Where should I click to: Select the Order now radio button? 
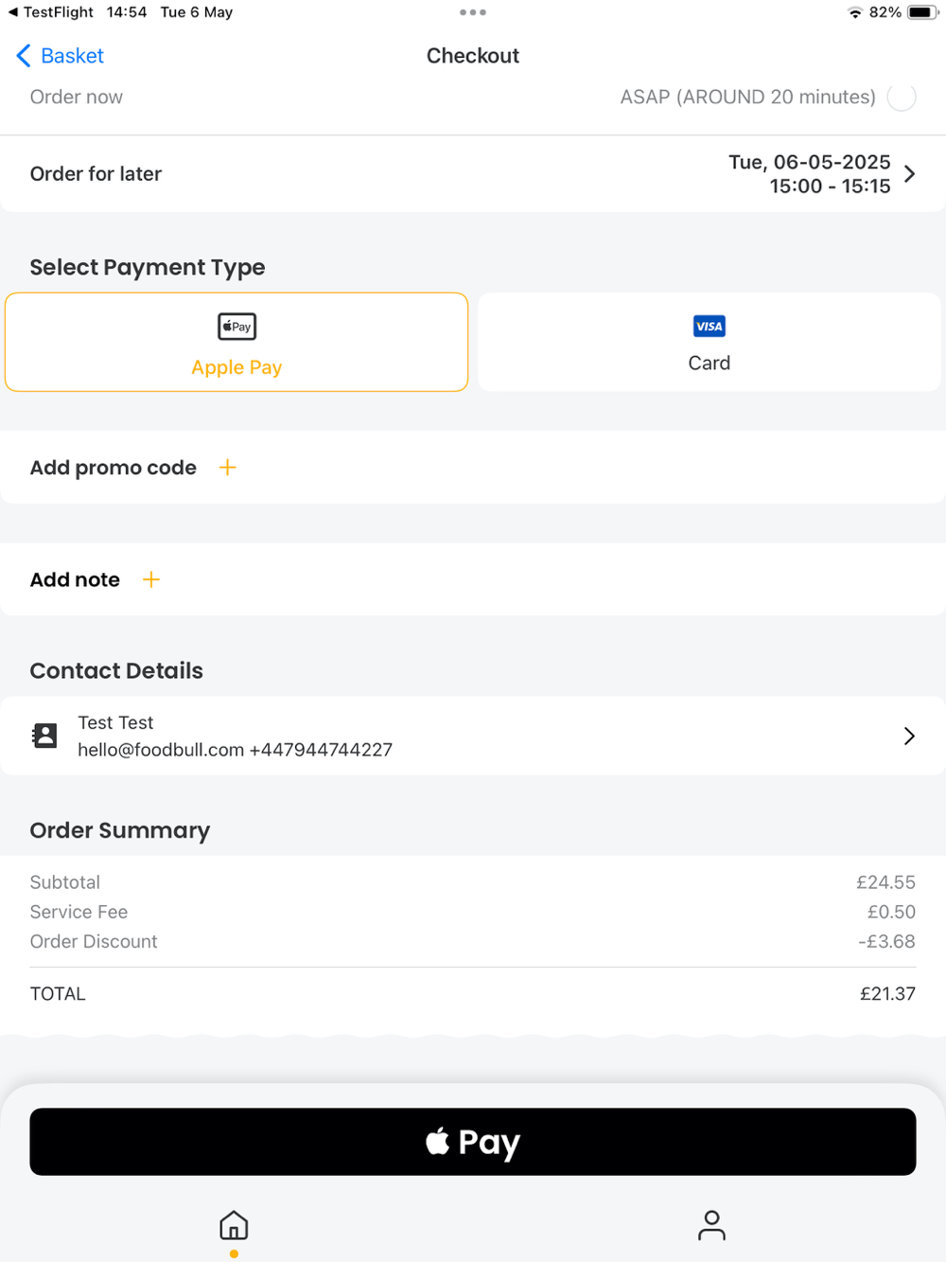(x=902, y=97)
